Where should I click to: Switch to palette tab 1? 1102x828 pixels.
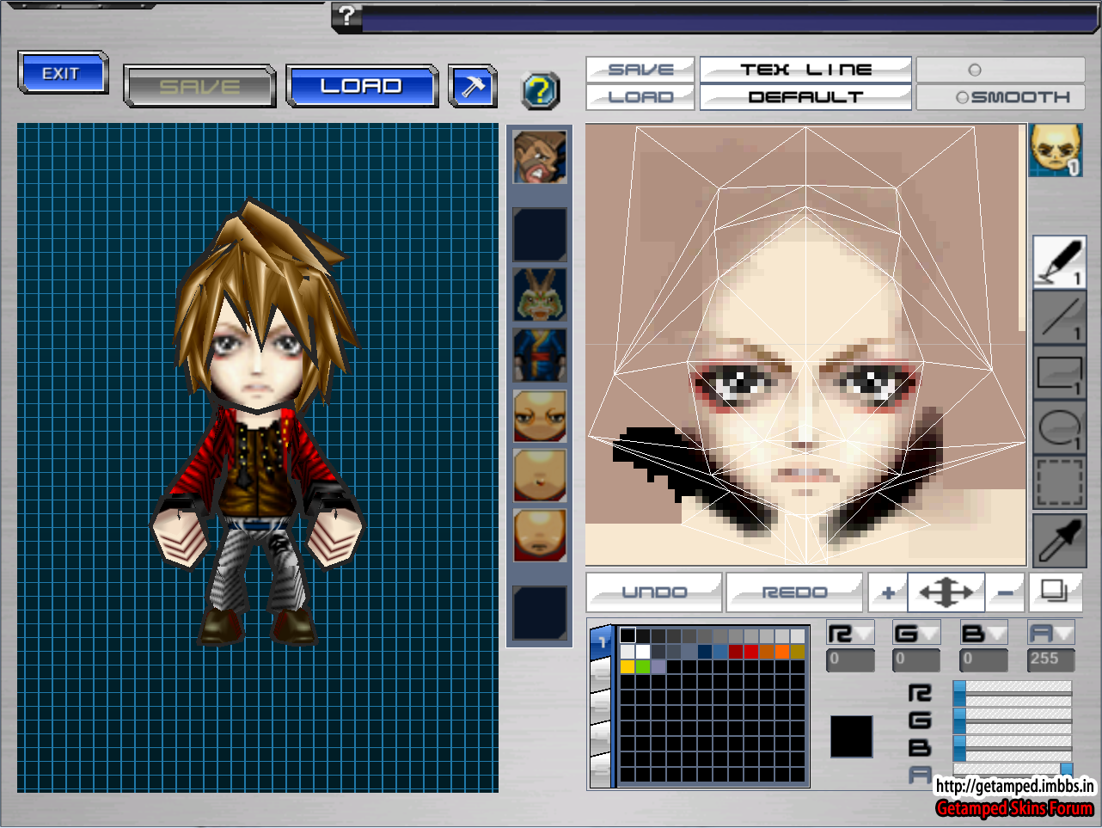[x=601, y=642]
